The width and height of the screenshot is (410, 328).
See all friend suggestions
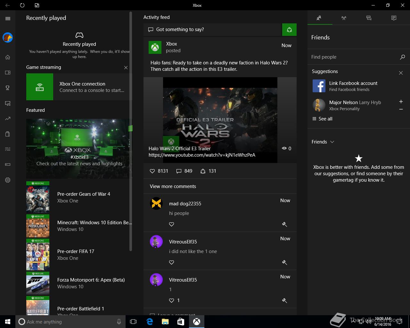click(x=322, y=119)
